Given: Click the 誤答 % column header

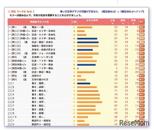Looking at the screenshot, I should 123,22.
